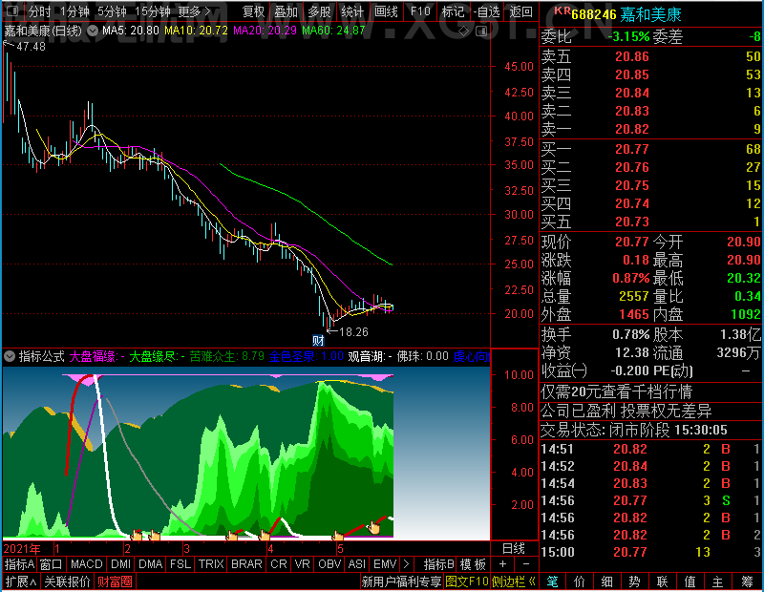Click the minus zoom-out button beside 模板
Image resolution: width=764 pixels, height=592 pixels.
[526, 564]
